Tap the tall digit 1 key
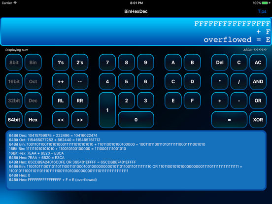The height and width of the screenshot is (204, 272). coord(107,110)
